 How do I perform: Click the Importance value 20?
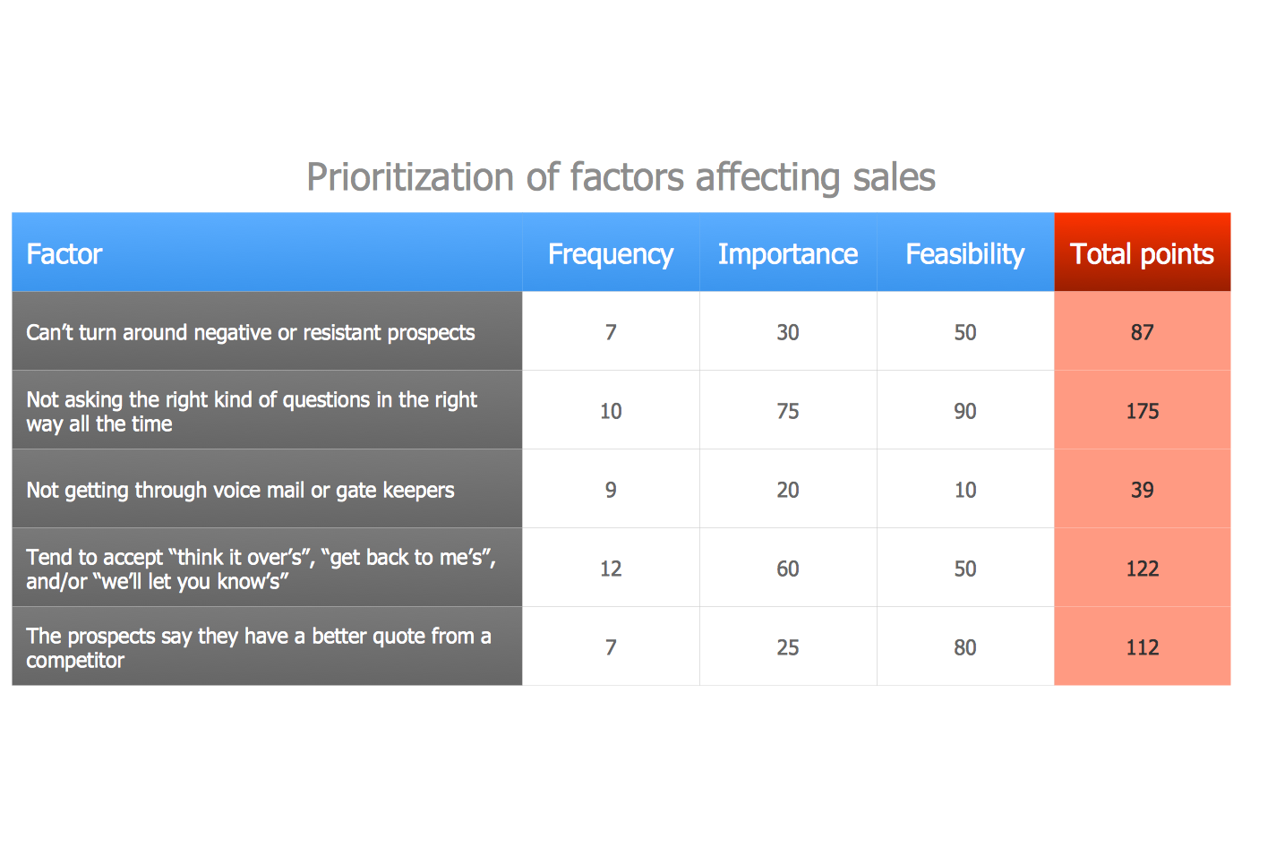787,490
